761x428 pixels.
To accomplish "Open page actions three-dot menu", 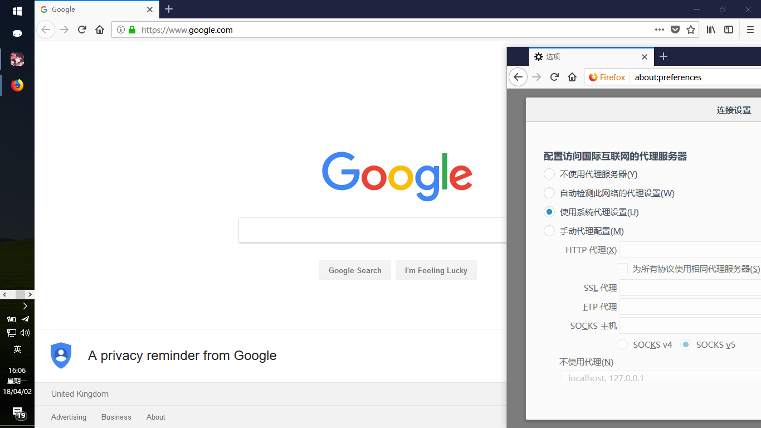I will tap(660, 30).
